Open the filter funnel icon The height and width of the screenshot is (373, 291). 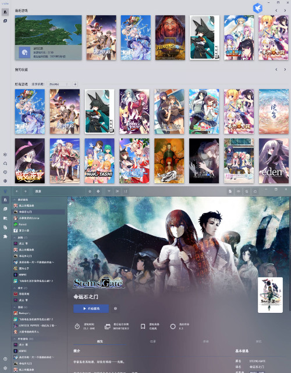pos(109,191)
